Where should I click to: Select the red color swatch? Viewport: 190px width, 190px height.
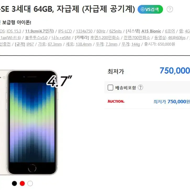coord(22,183)
